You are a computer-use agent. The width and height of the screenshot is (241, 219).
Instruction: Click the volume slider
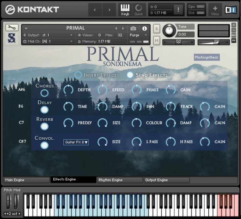pyautogui.click(x=214, y=42)
